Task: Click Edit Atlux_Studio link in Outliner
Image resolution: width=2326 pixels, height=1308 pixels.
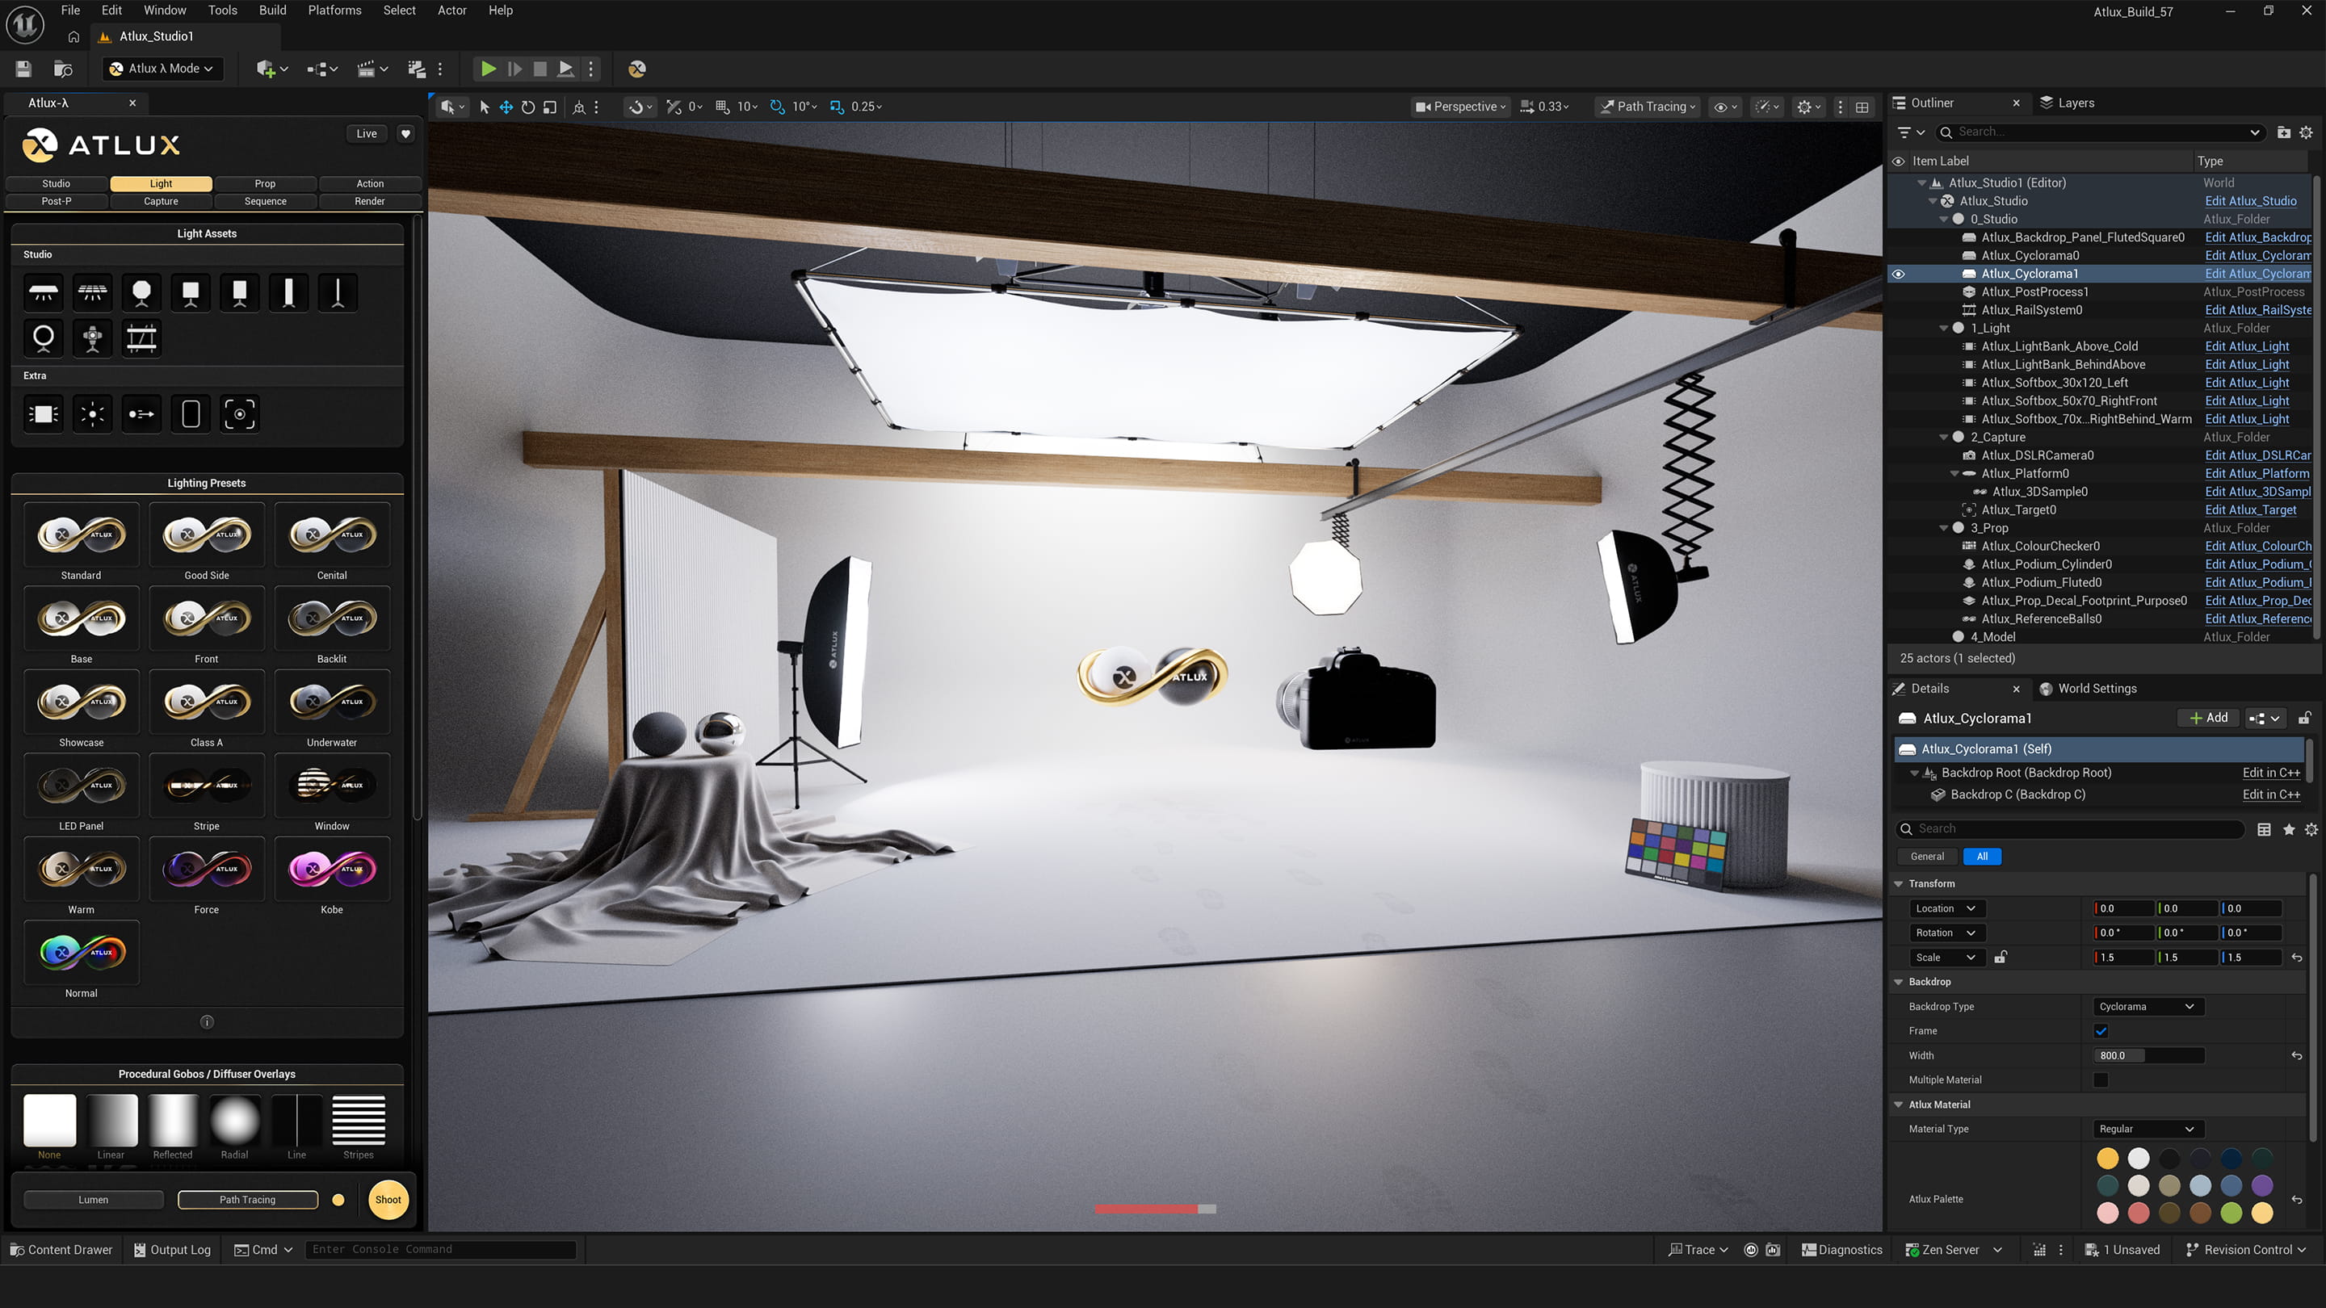Action: (x=2250, y=201)
